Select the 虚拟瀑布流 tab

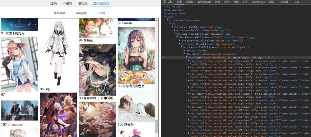(101, 3)
